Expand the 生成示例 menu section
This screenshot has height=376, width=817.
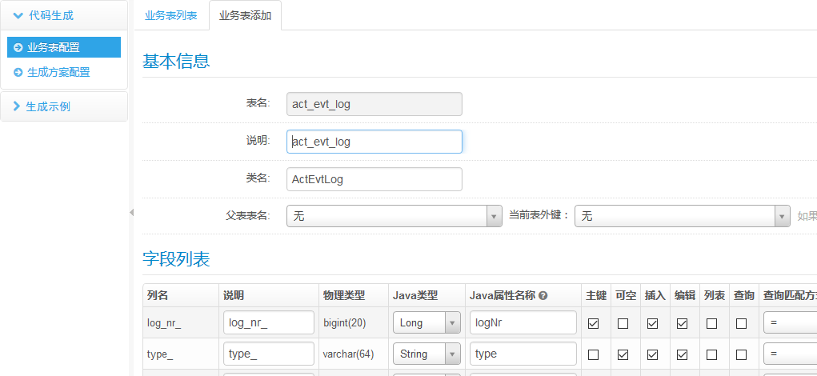[x=64, y=106]
